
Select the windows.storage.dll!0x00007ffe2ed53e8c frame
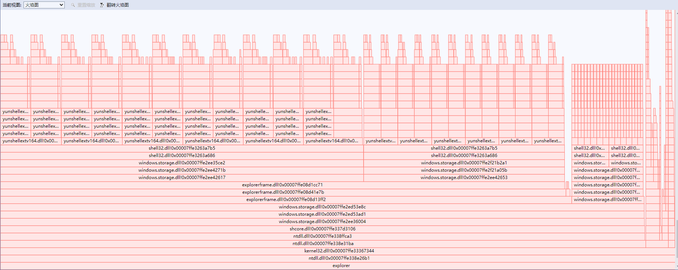pyautogui.click(x=322, y=207)
